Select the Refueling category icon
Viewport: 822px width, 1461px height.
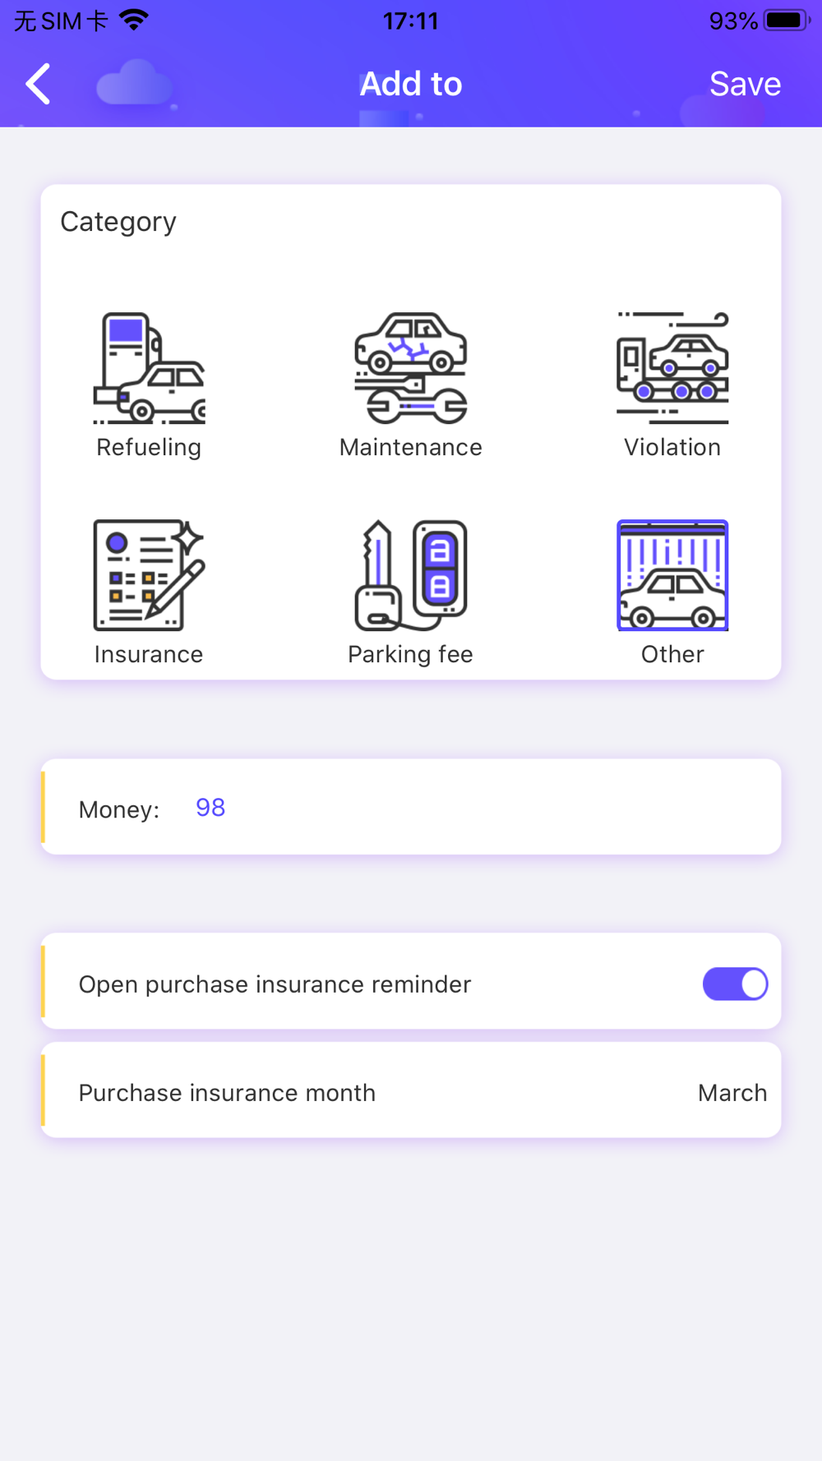(x=149, y=368)
